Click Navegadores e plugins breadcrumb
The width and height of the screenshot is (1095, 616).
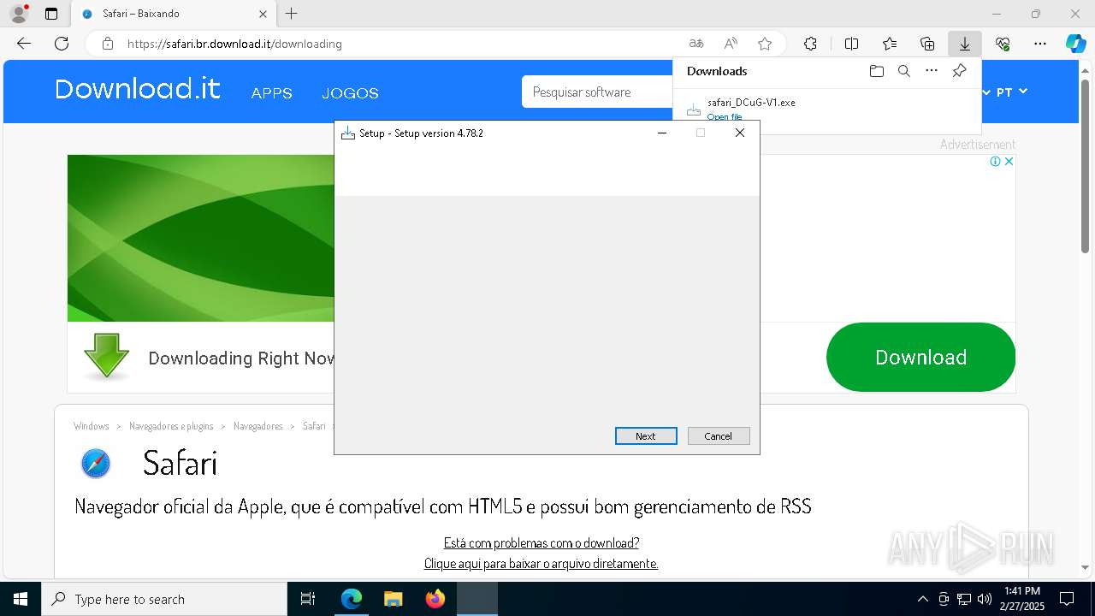(171, 426)
